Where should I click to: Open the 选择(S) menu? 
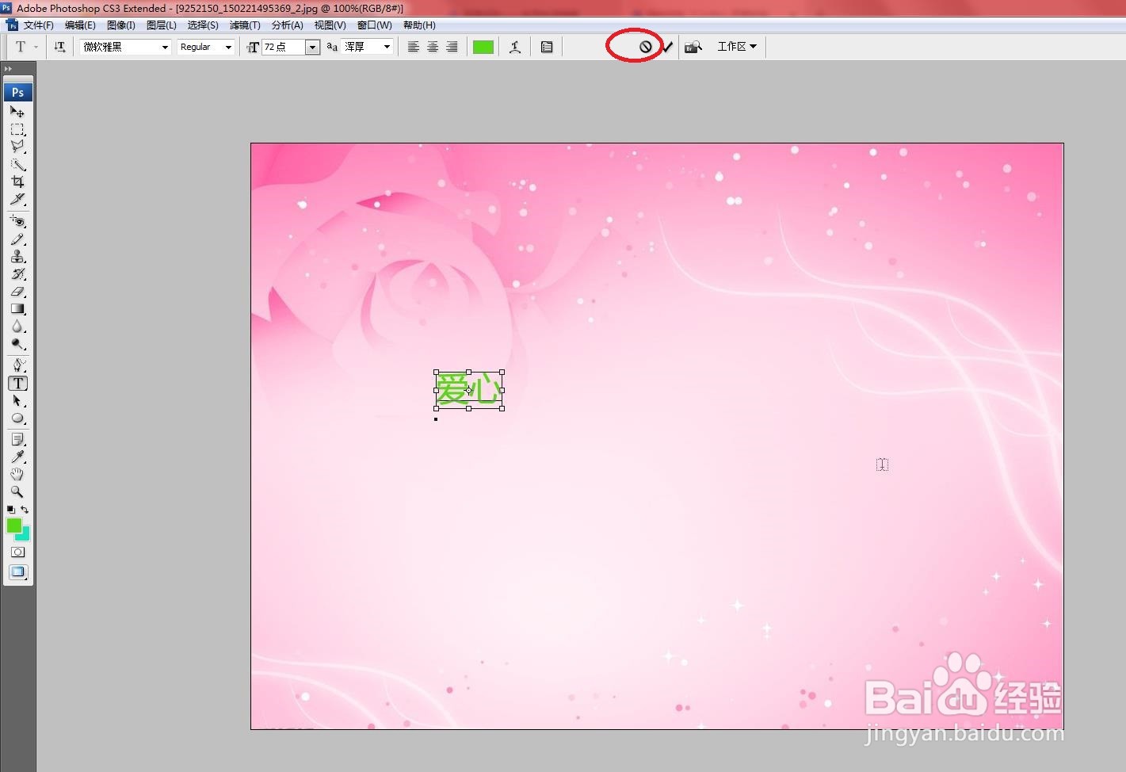tap(203, 25)
